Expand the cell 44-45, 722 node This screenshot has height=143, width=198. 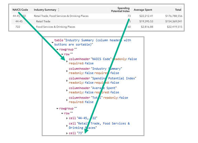click(67, 118)
